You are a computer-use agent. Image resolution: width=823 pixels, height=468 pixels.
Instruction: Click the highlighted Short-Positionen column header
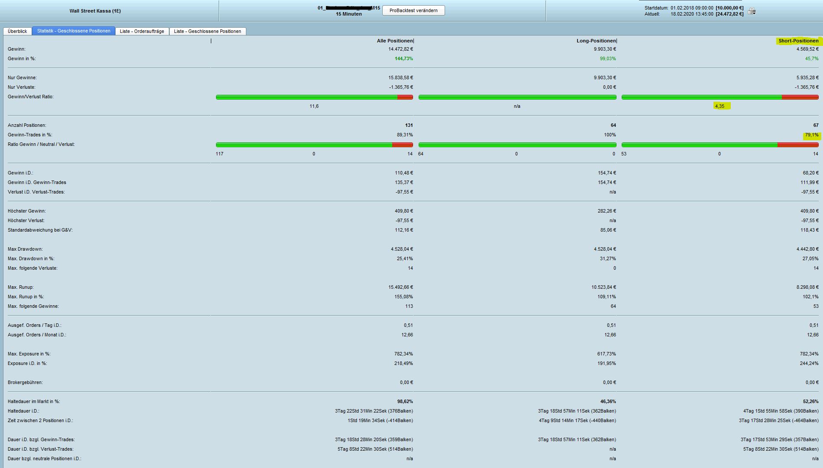pyautogui.click(x=798, y=41)
